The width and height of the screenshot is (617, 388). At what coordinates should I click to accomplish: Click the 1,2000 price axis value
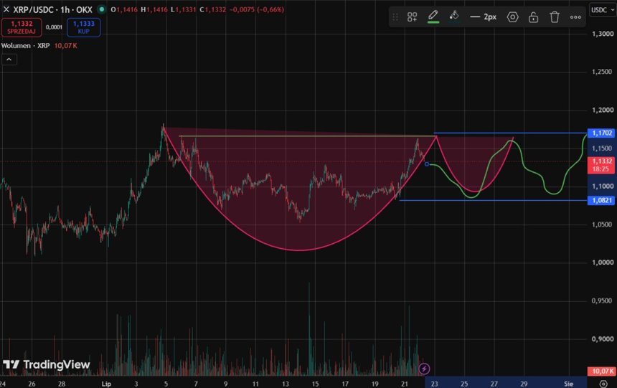603,110
